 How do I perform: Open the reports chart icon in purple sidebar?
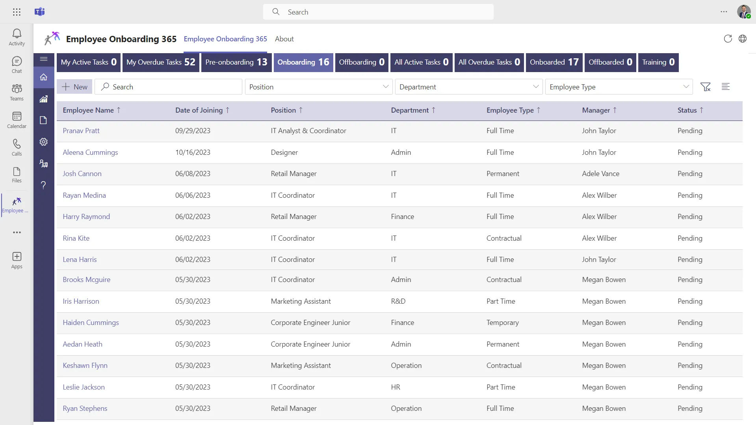44,99
